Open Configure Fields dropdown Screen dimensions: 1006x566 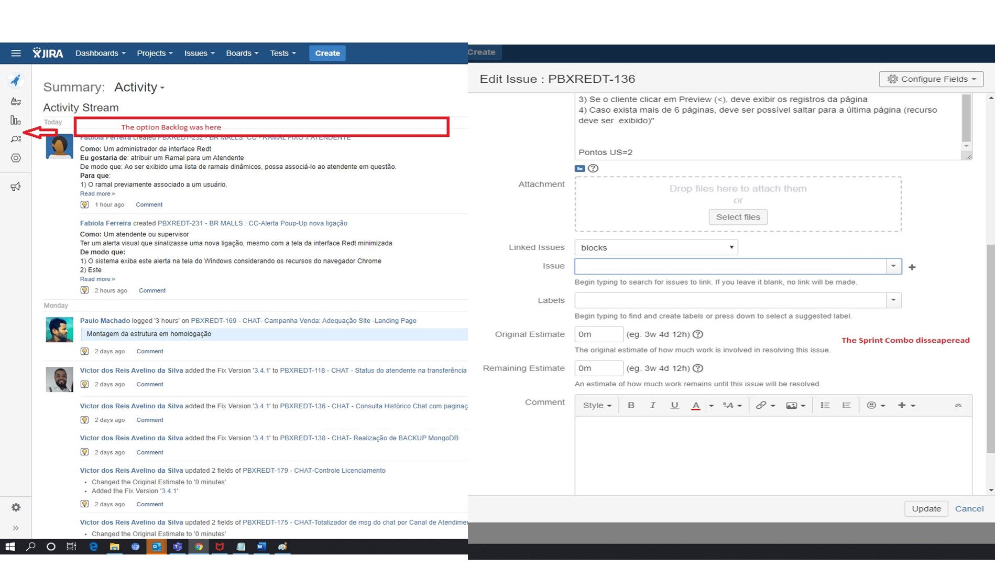tap(931, 79)
